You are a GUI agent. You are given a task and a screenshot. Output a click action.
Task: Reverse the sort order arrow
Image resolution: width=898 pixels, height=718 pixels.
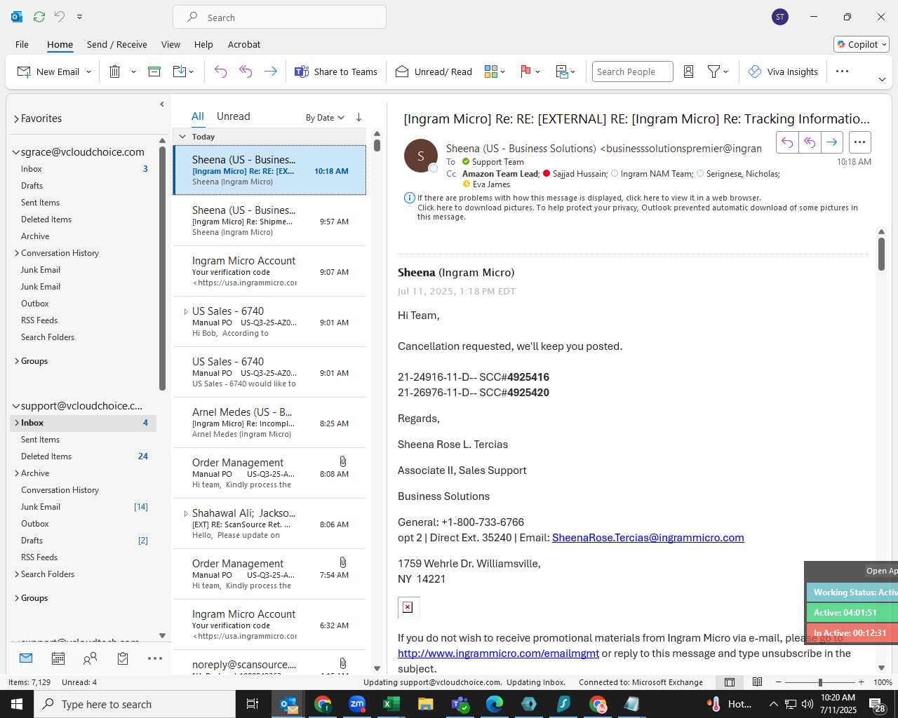358,117
